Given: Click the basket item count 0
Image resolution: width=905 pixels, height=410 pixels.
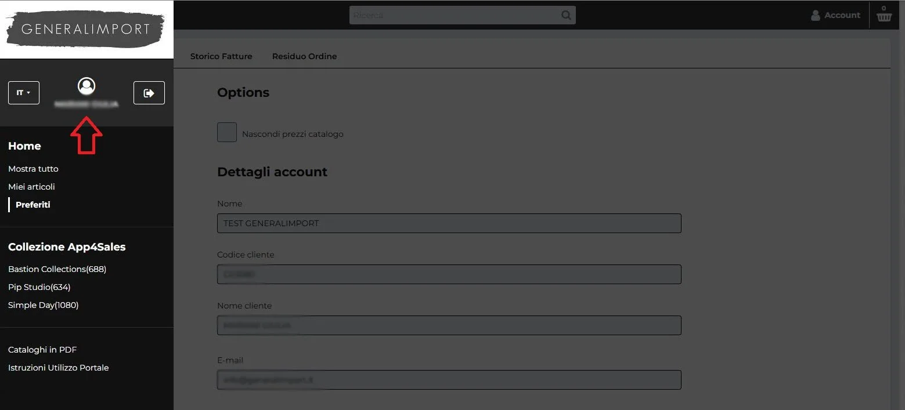Looking at the screenshot, I should (884, 8).
